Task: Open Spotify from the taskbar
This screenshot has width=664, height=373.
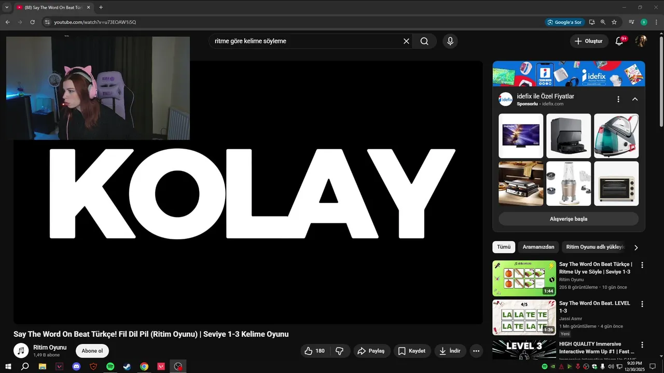Action: [110, 366]
